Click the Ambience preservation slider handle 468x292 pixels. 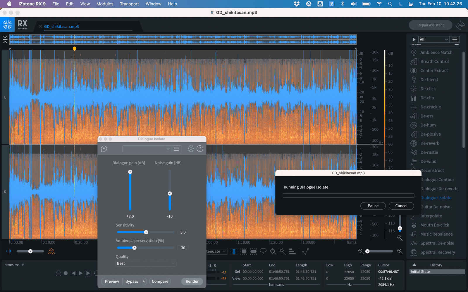[134, 248]
